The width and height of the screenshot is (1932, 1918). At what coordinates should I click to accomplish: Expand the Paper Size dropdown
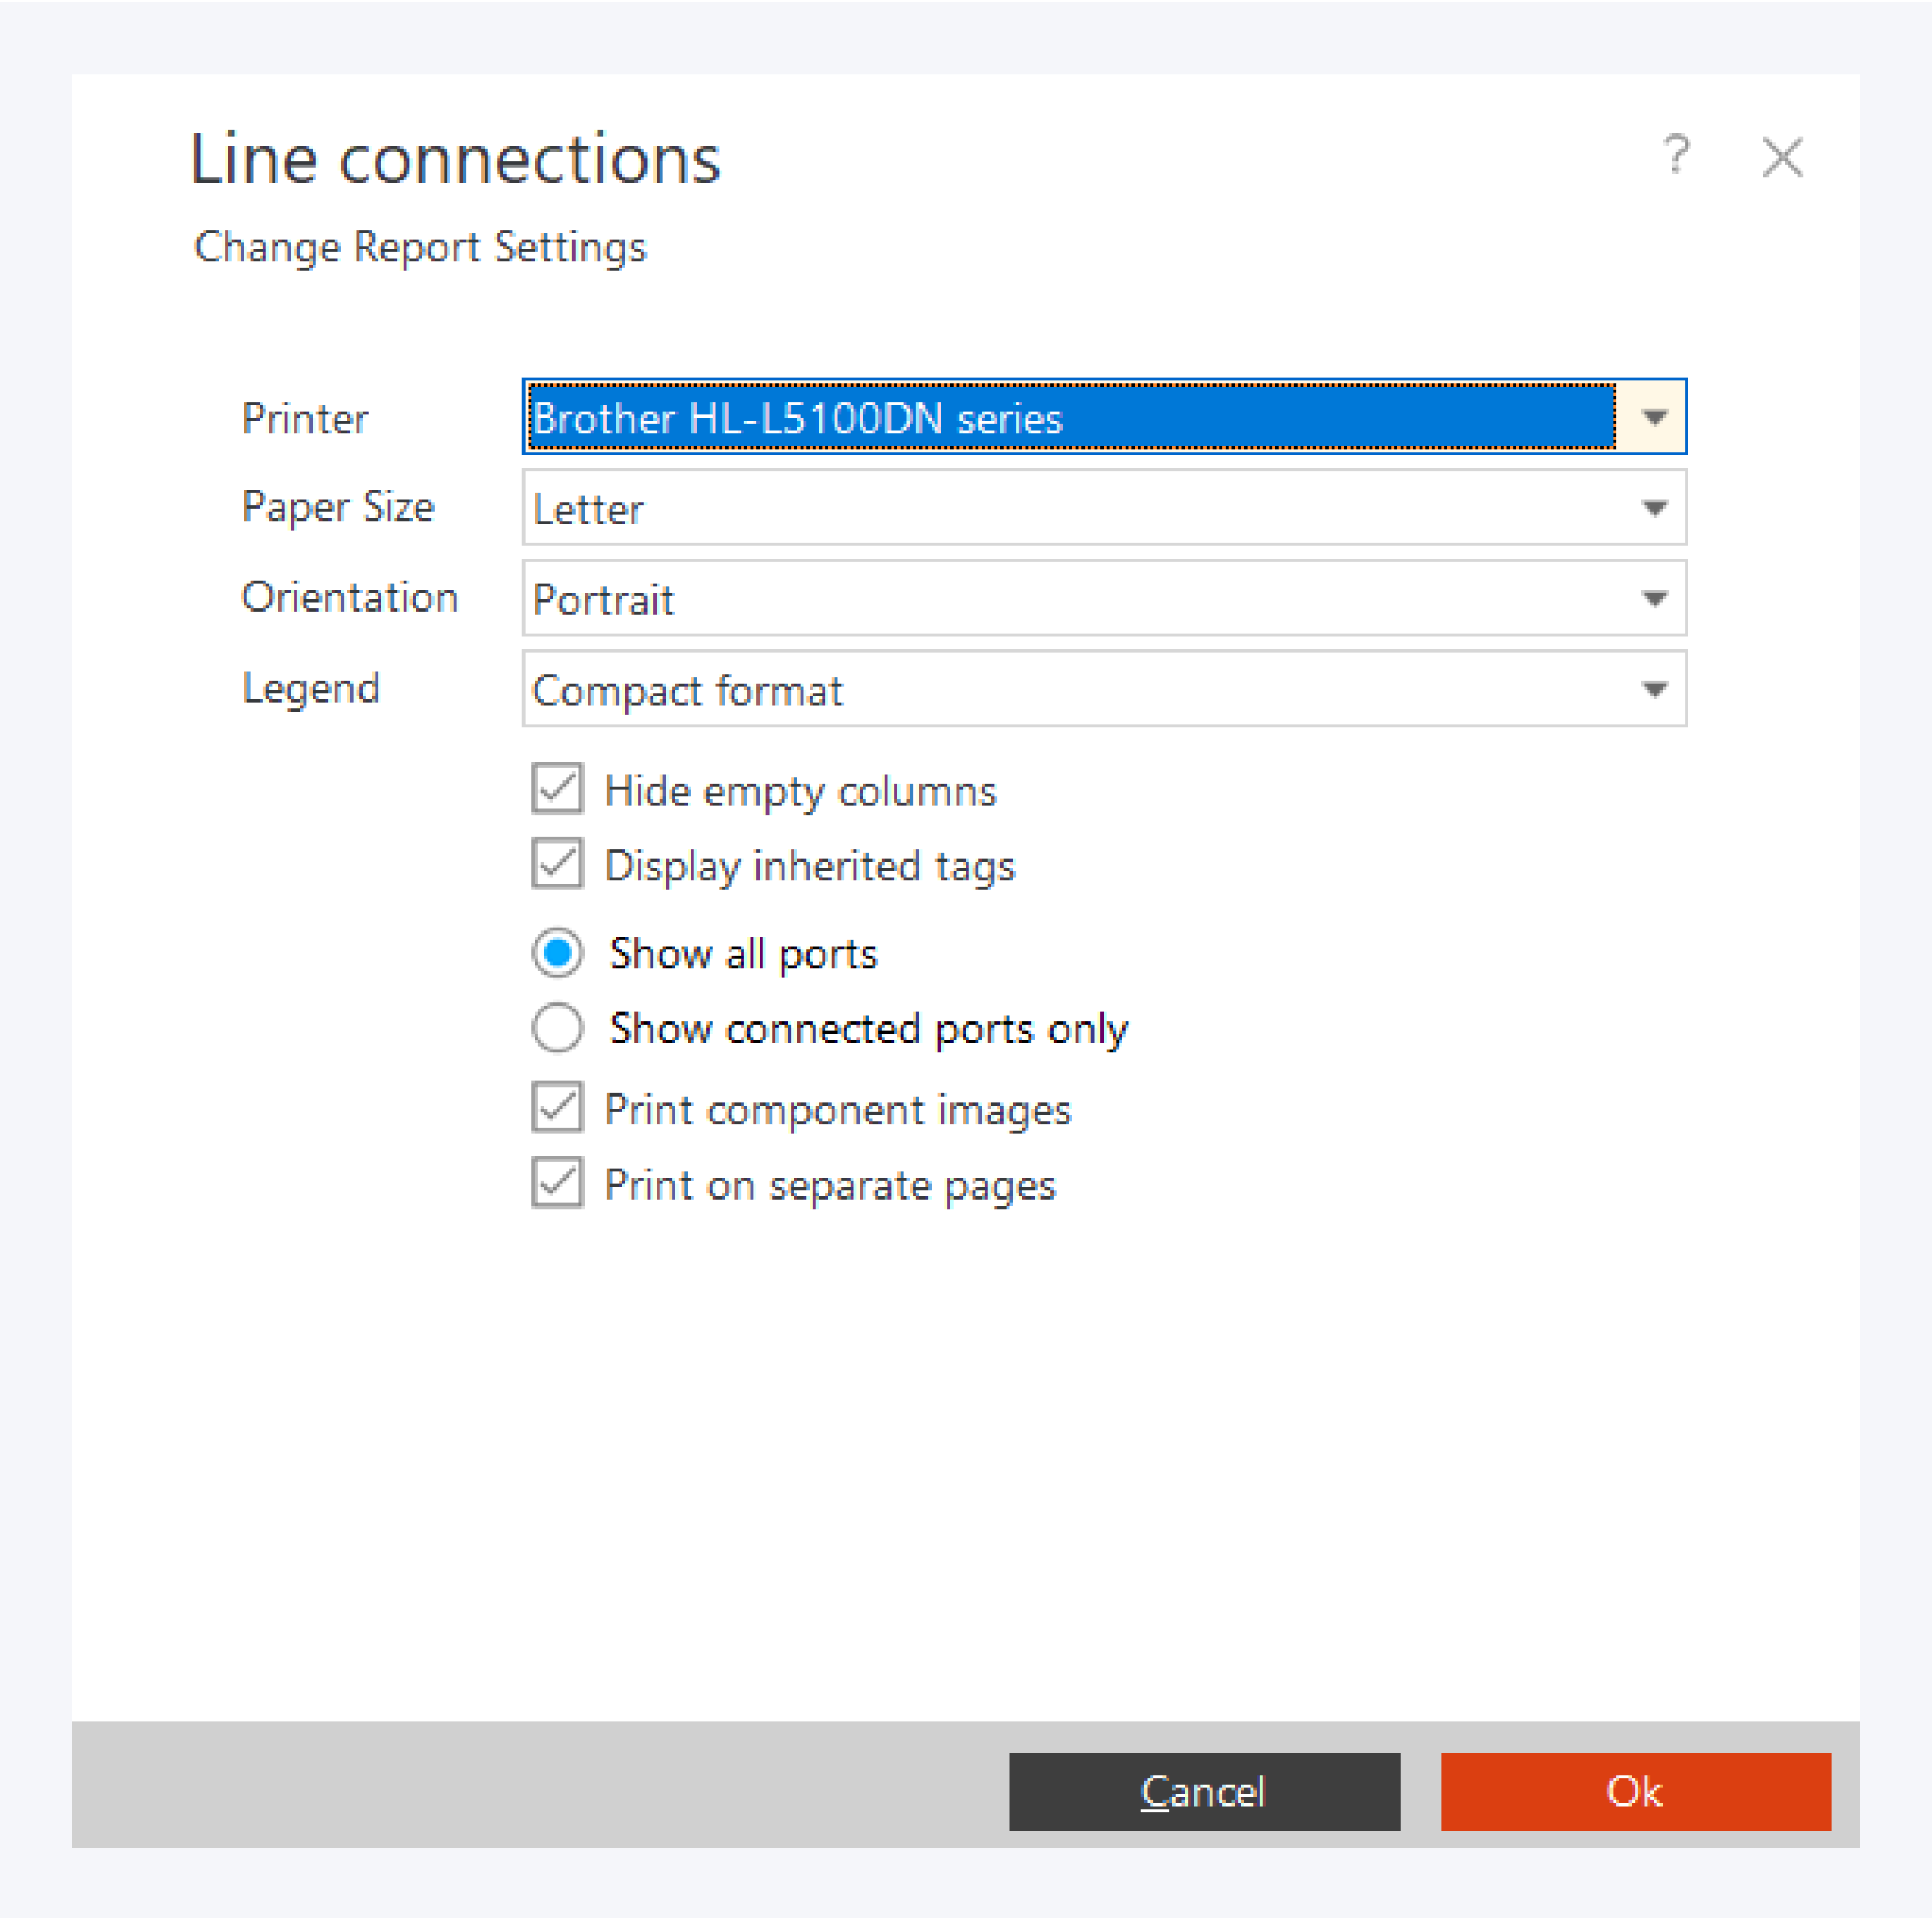[1654, 509]
